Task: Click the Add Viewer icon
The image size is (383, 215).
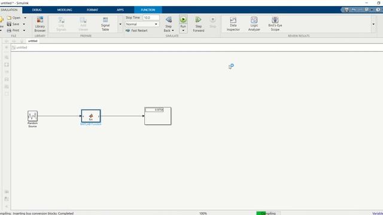Action: 83,20
